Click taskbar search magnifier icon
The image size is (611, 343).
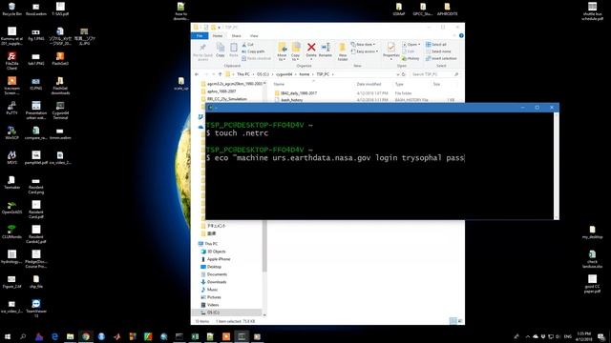click(x=23, y=336)
